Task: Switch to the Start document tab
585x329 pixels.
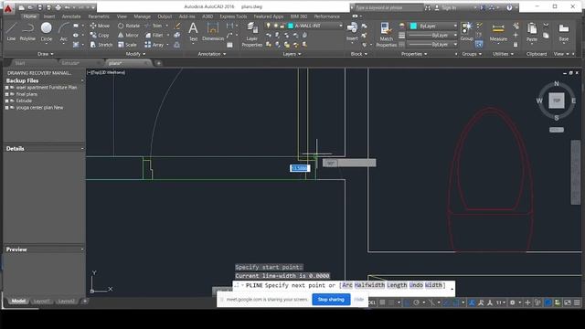Action: point(20,63)
